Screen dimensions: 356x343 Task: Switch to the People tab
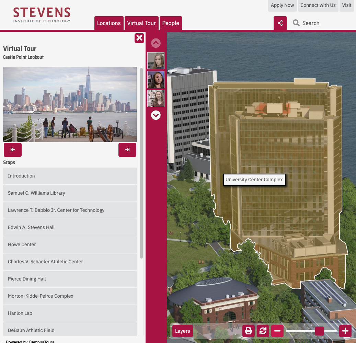point(171,23)
